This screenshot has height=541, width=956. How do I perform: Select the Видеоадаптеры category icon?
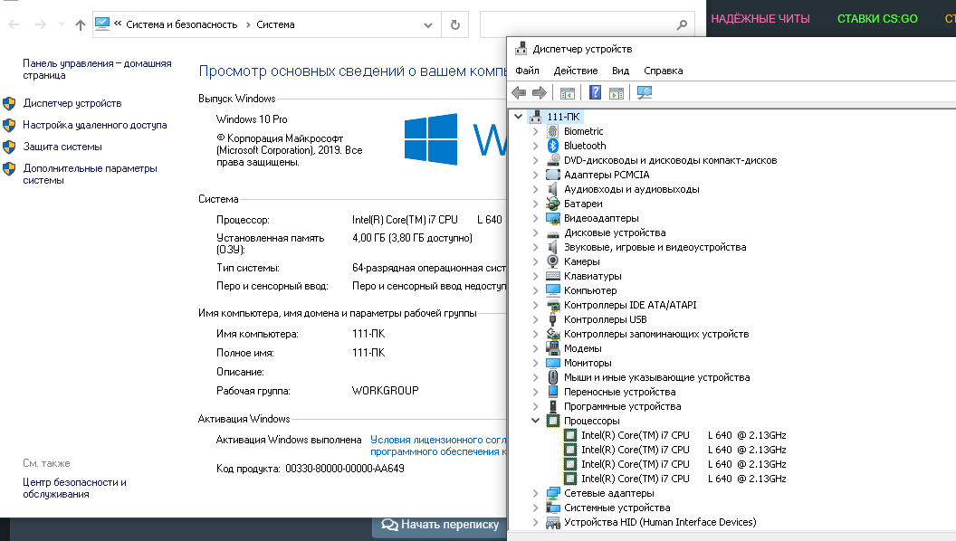click(553, 218)
